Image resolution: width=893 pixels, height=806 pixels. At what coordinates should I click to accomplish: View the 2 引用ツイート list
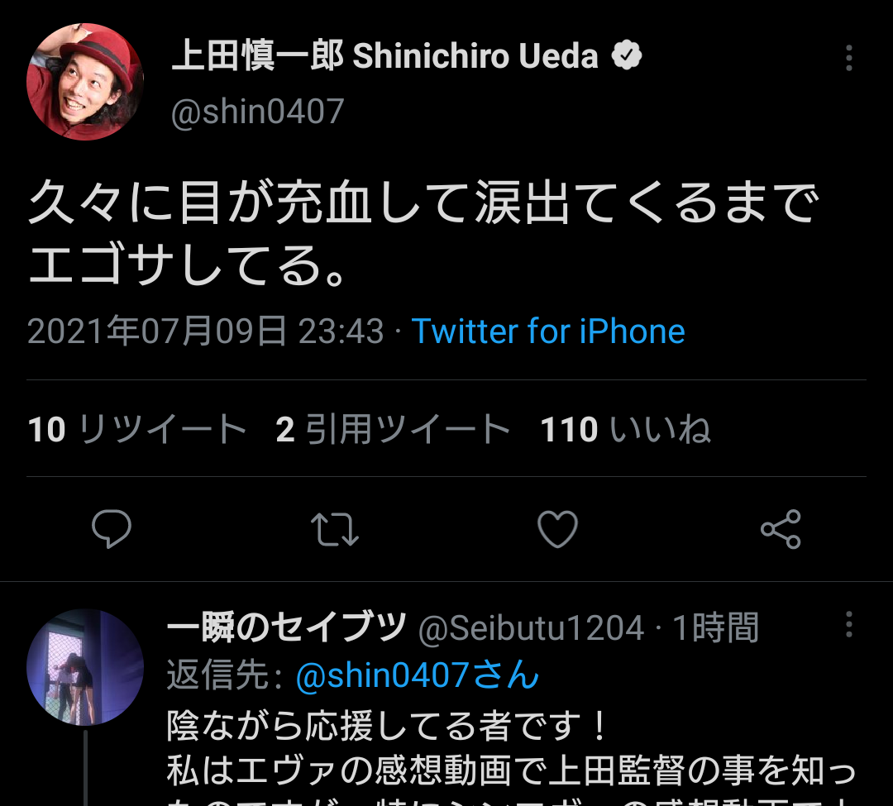click(393, 428)
